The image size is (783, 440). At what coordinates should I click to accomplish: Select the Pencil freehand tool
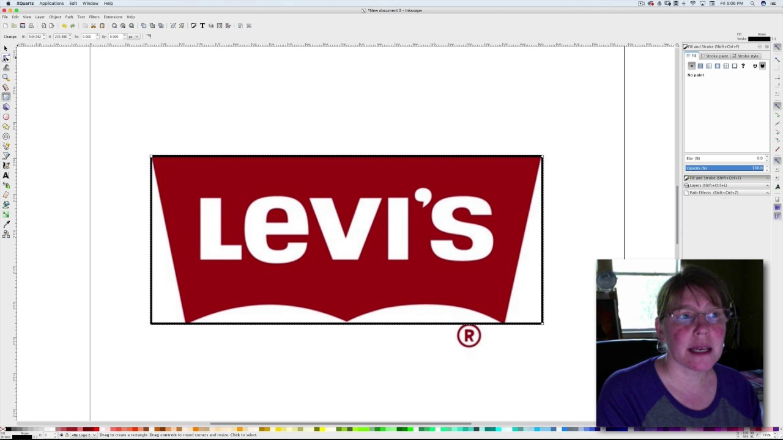[6, 146]
